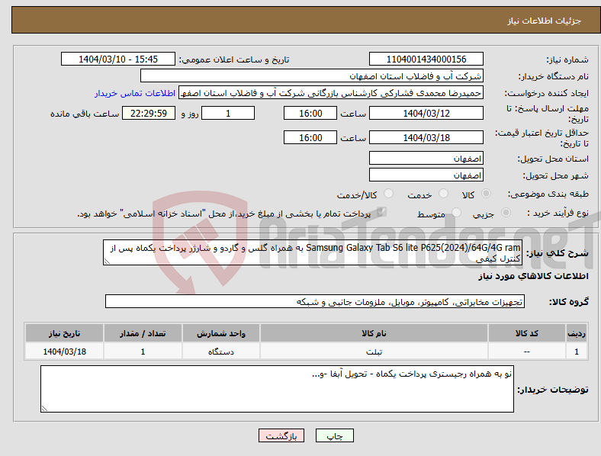Click the گروه کالا label

coord(569,302)
